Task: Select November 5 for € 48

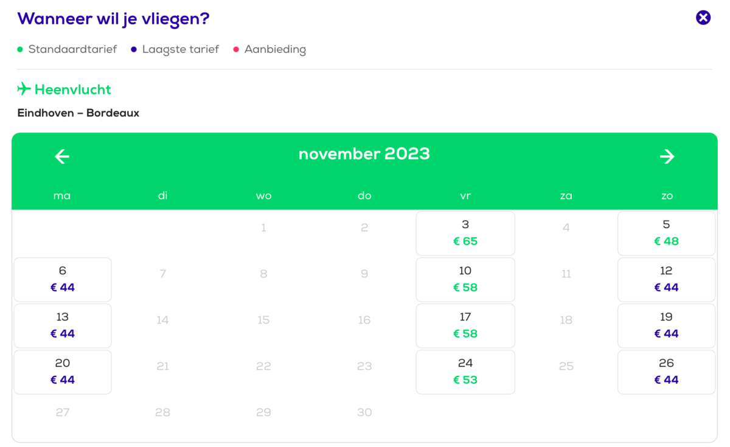Action: point(666,233)
